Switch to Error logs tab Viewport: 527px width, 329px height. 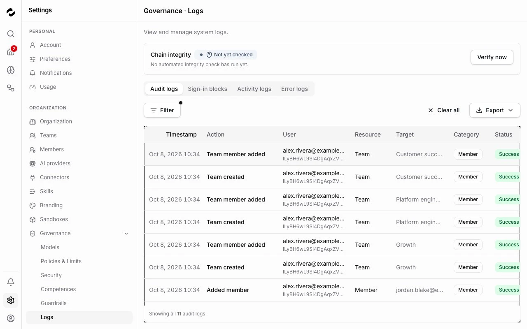tap(294, 89)
